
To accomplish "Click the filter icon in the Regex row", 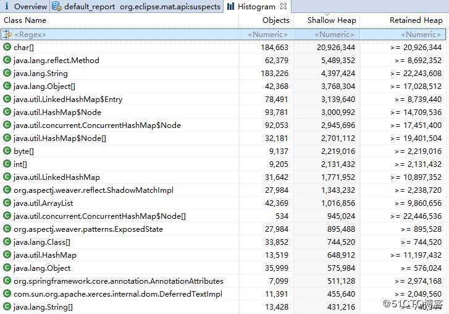I will (x=8, y=35).
